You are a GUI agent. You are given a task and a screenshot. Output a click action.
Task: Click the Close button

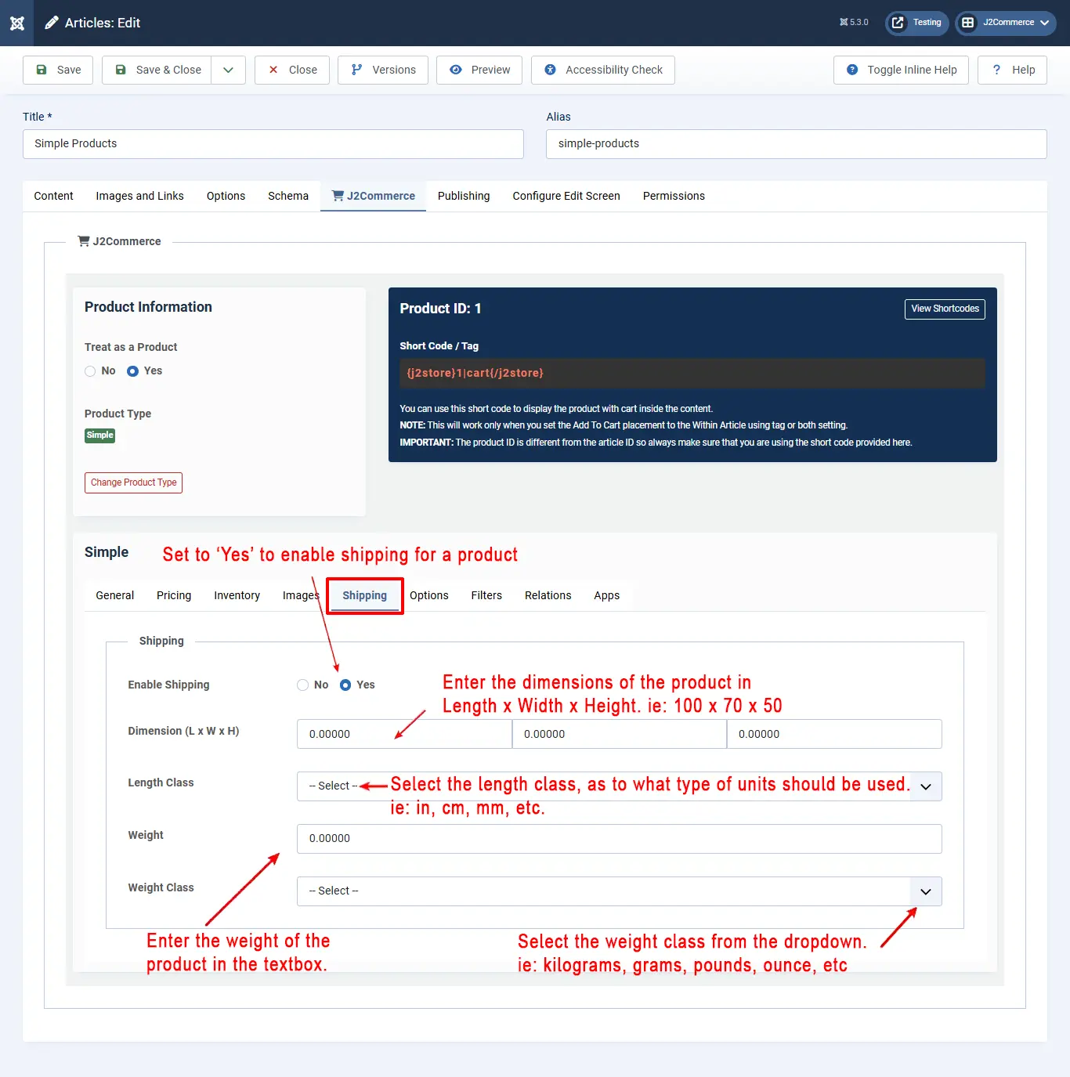292,70
